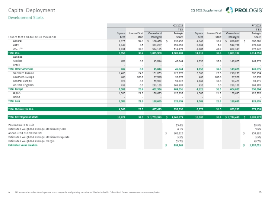Select 'Estimated weighted average stabilized yield' label
268x201 pixels.
tap(37, 129)
